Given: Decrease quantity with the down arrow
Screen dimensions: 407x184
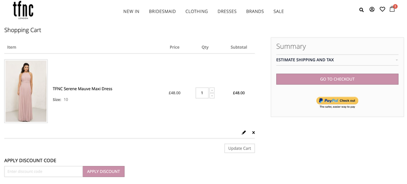Looking at the screenshot, I should [212, 96].
